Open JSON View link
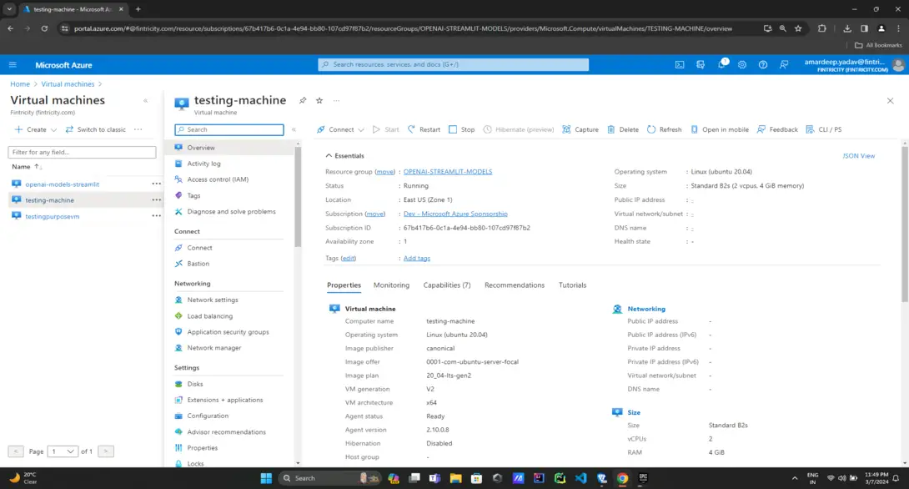 coord(859,156)
